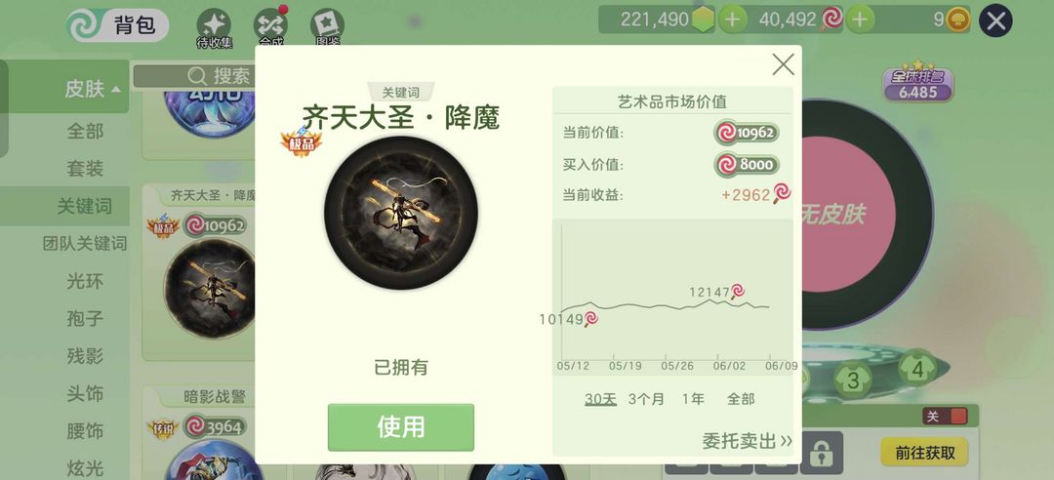
Task: Click the mushroom coin icon
Action: click(958, 20)
